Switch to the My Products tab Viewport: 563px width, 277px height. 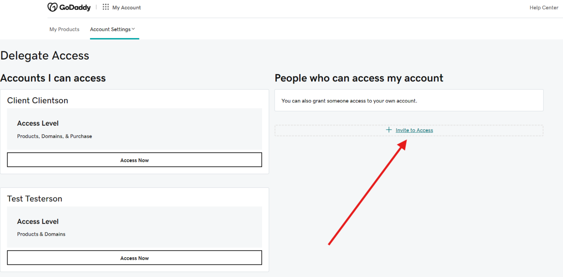coord(64,29)
